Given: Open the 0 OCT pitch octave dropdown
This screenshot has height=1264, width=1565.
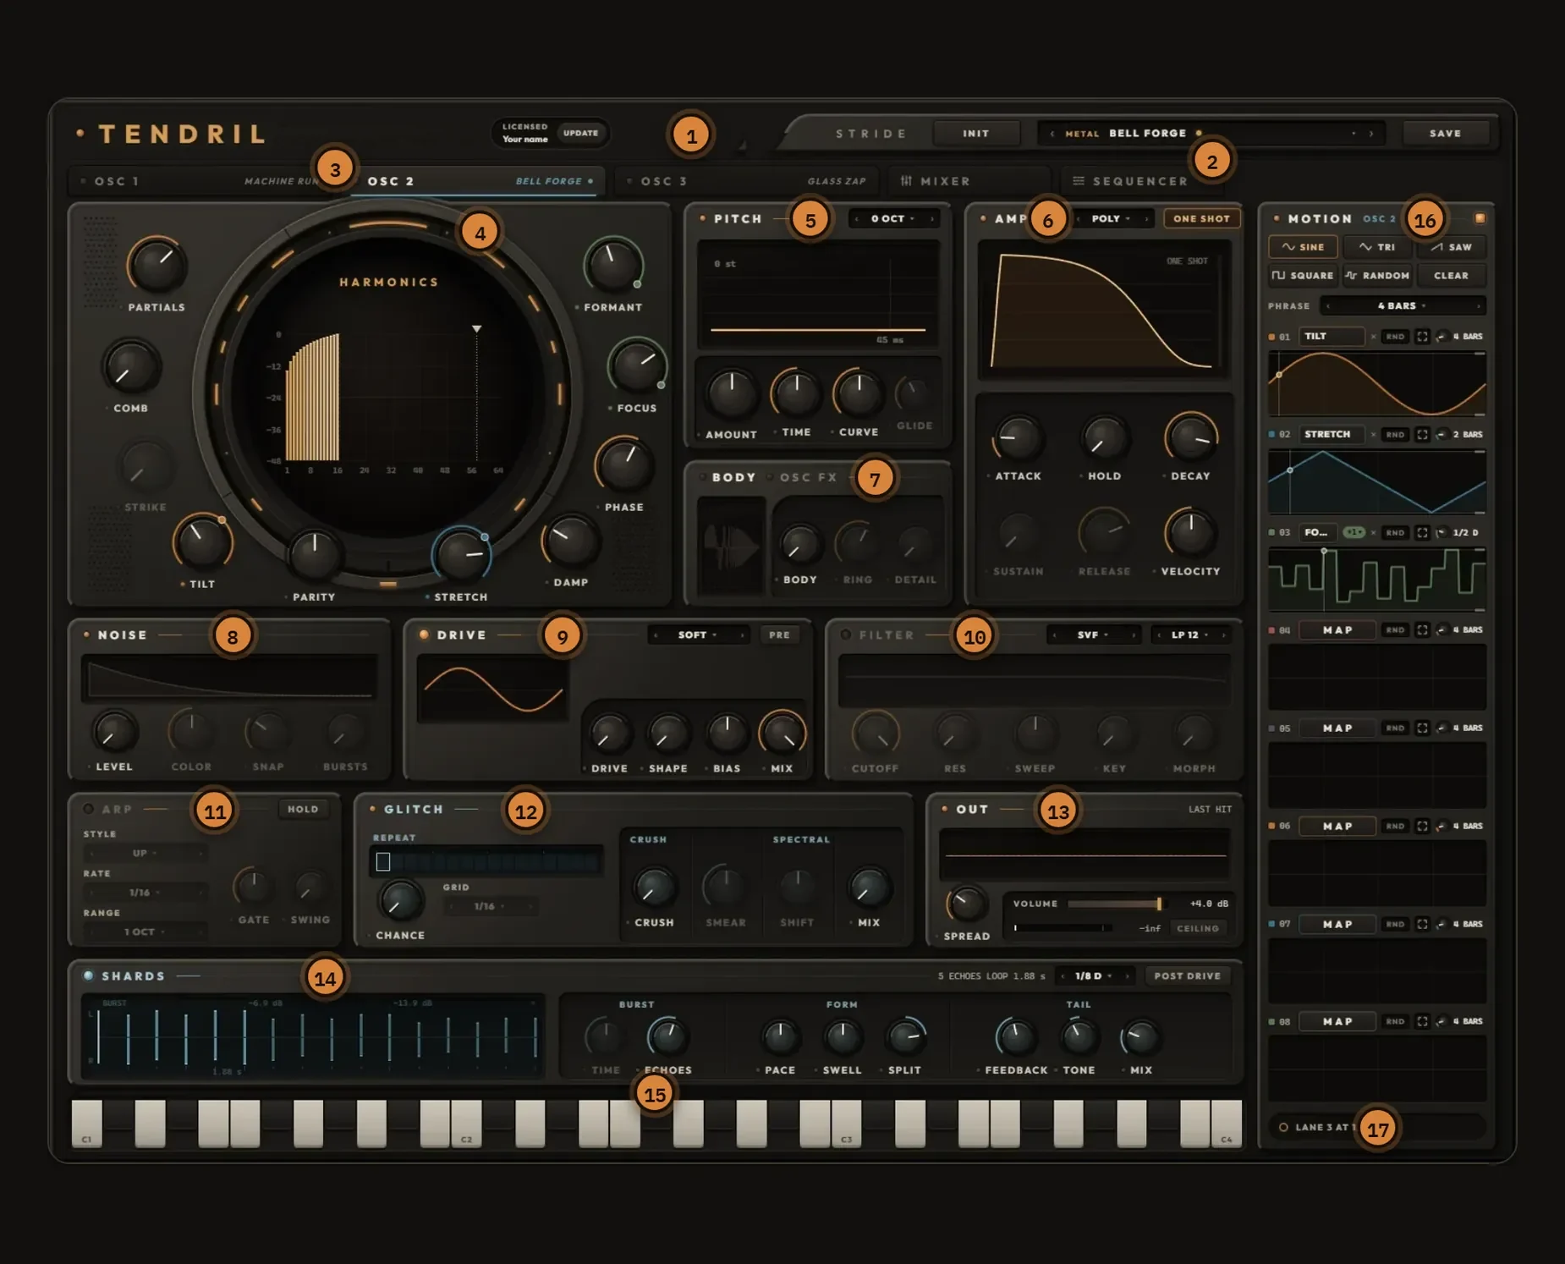Looking at the screenshot, I should coord(894,218).
